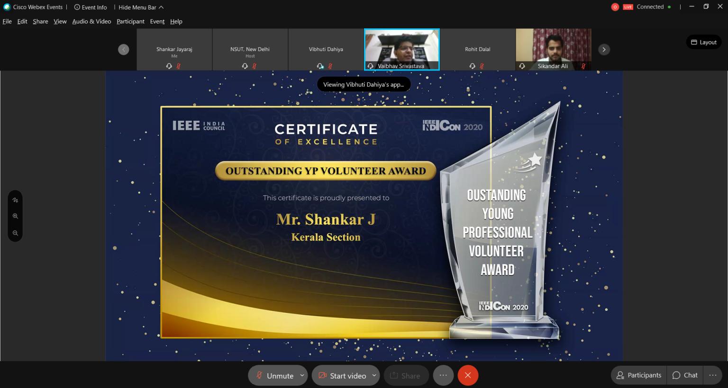Open video settings via Start video chevron
728x388 pixels.
click(x=374, y=375)
